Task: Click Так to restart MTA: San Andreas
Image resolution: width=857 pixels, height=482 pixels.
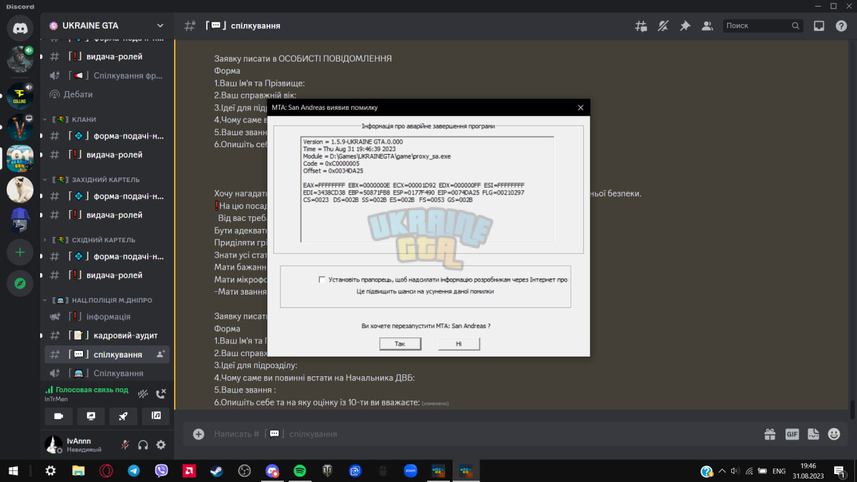Action: (400, 343)
